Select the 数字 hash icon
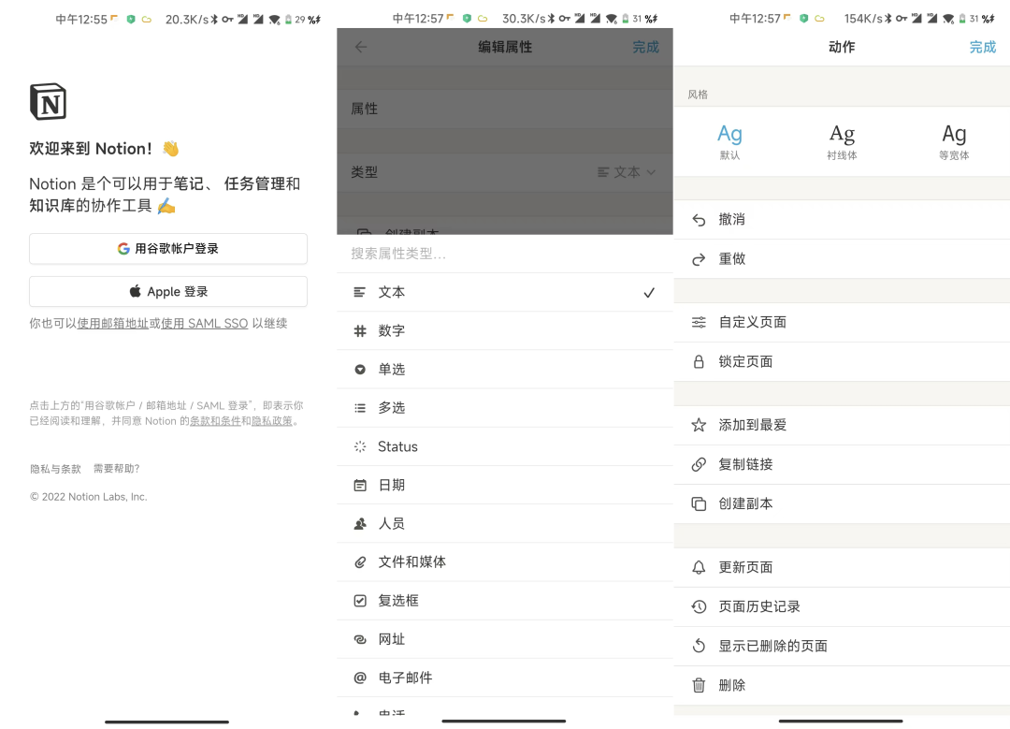1010x729 pixels. click(360, 330)
